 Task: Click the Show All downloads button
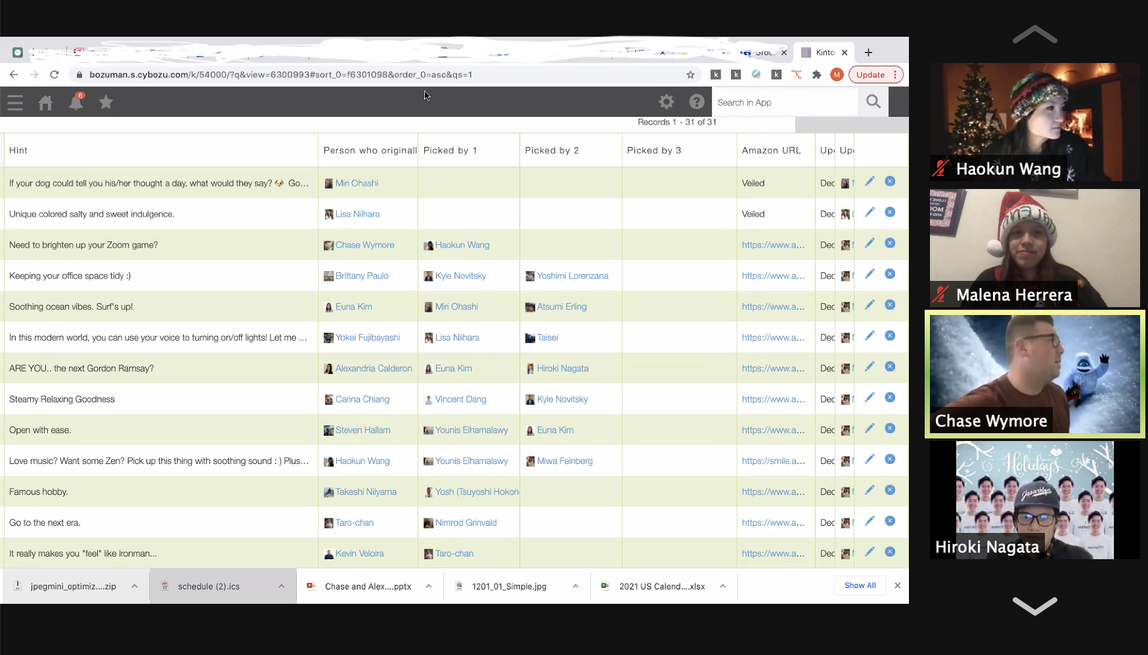coord(860,585)
